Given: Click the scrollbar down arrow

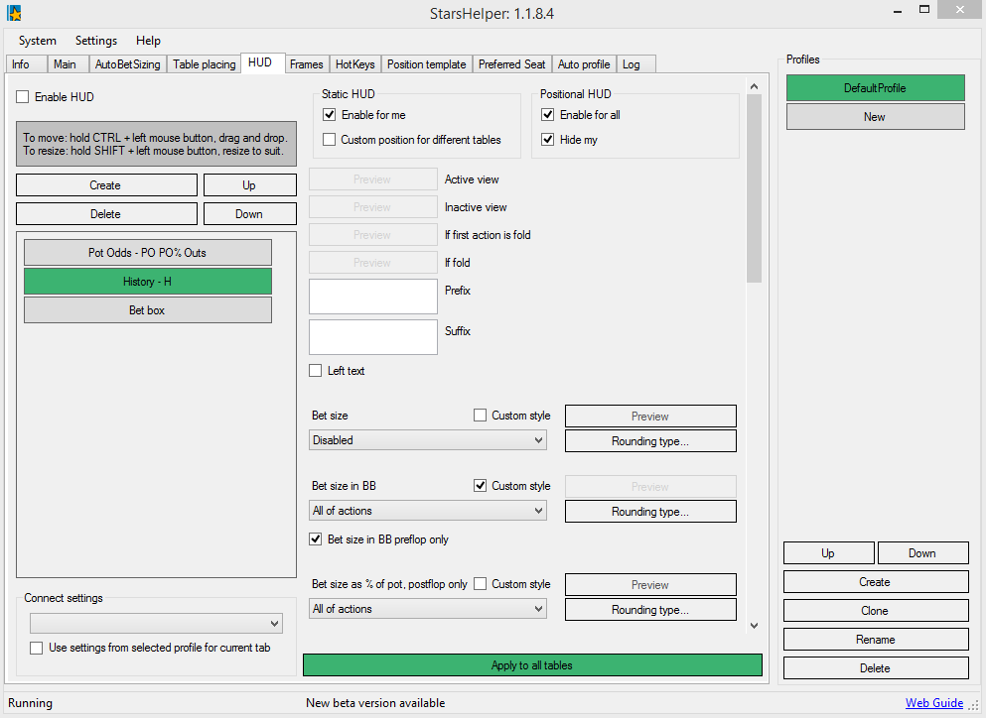Looking at the screenshot, I should (754, 626).
